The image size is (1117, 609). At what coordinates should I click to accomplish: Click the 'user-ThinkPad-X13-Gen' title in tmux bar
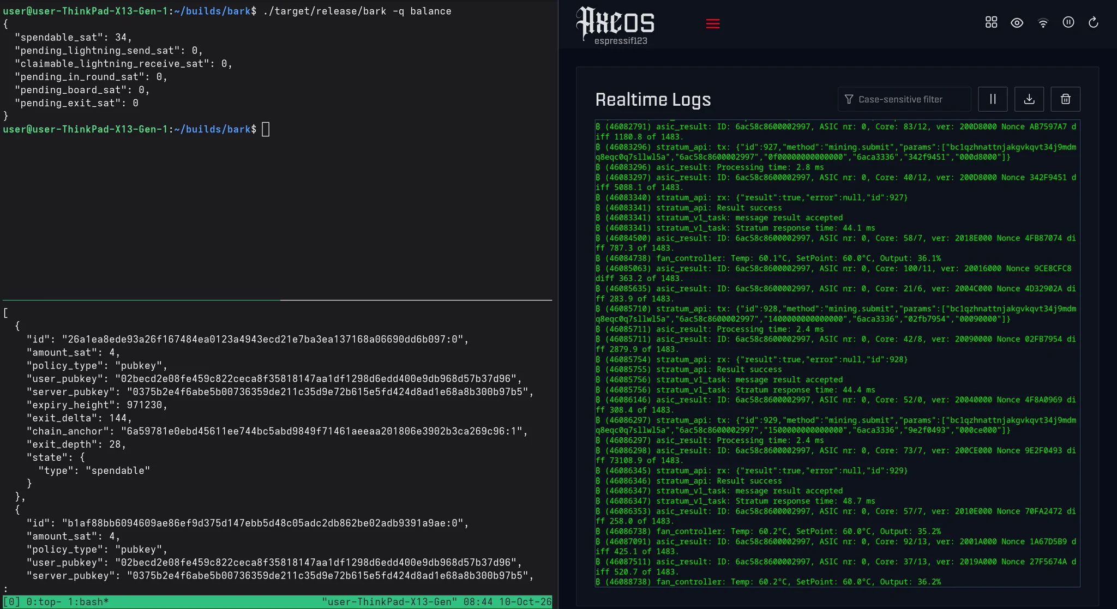coord(389,602)
